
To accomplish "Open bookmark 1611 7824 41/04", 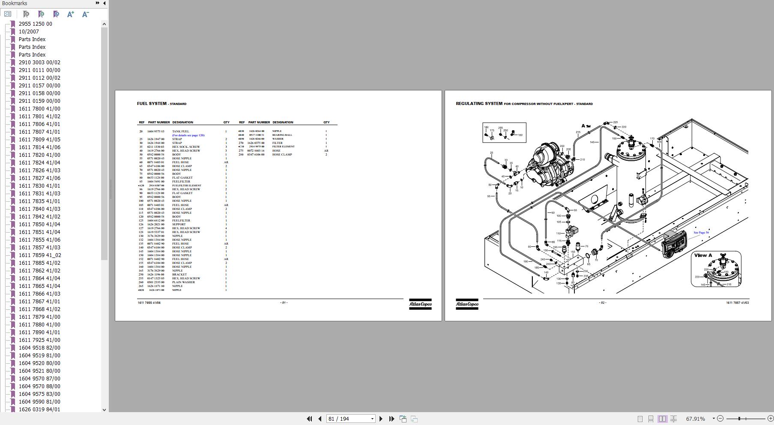I will click(x=39, y=163).
